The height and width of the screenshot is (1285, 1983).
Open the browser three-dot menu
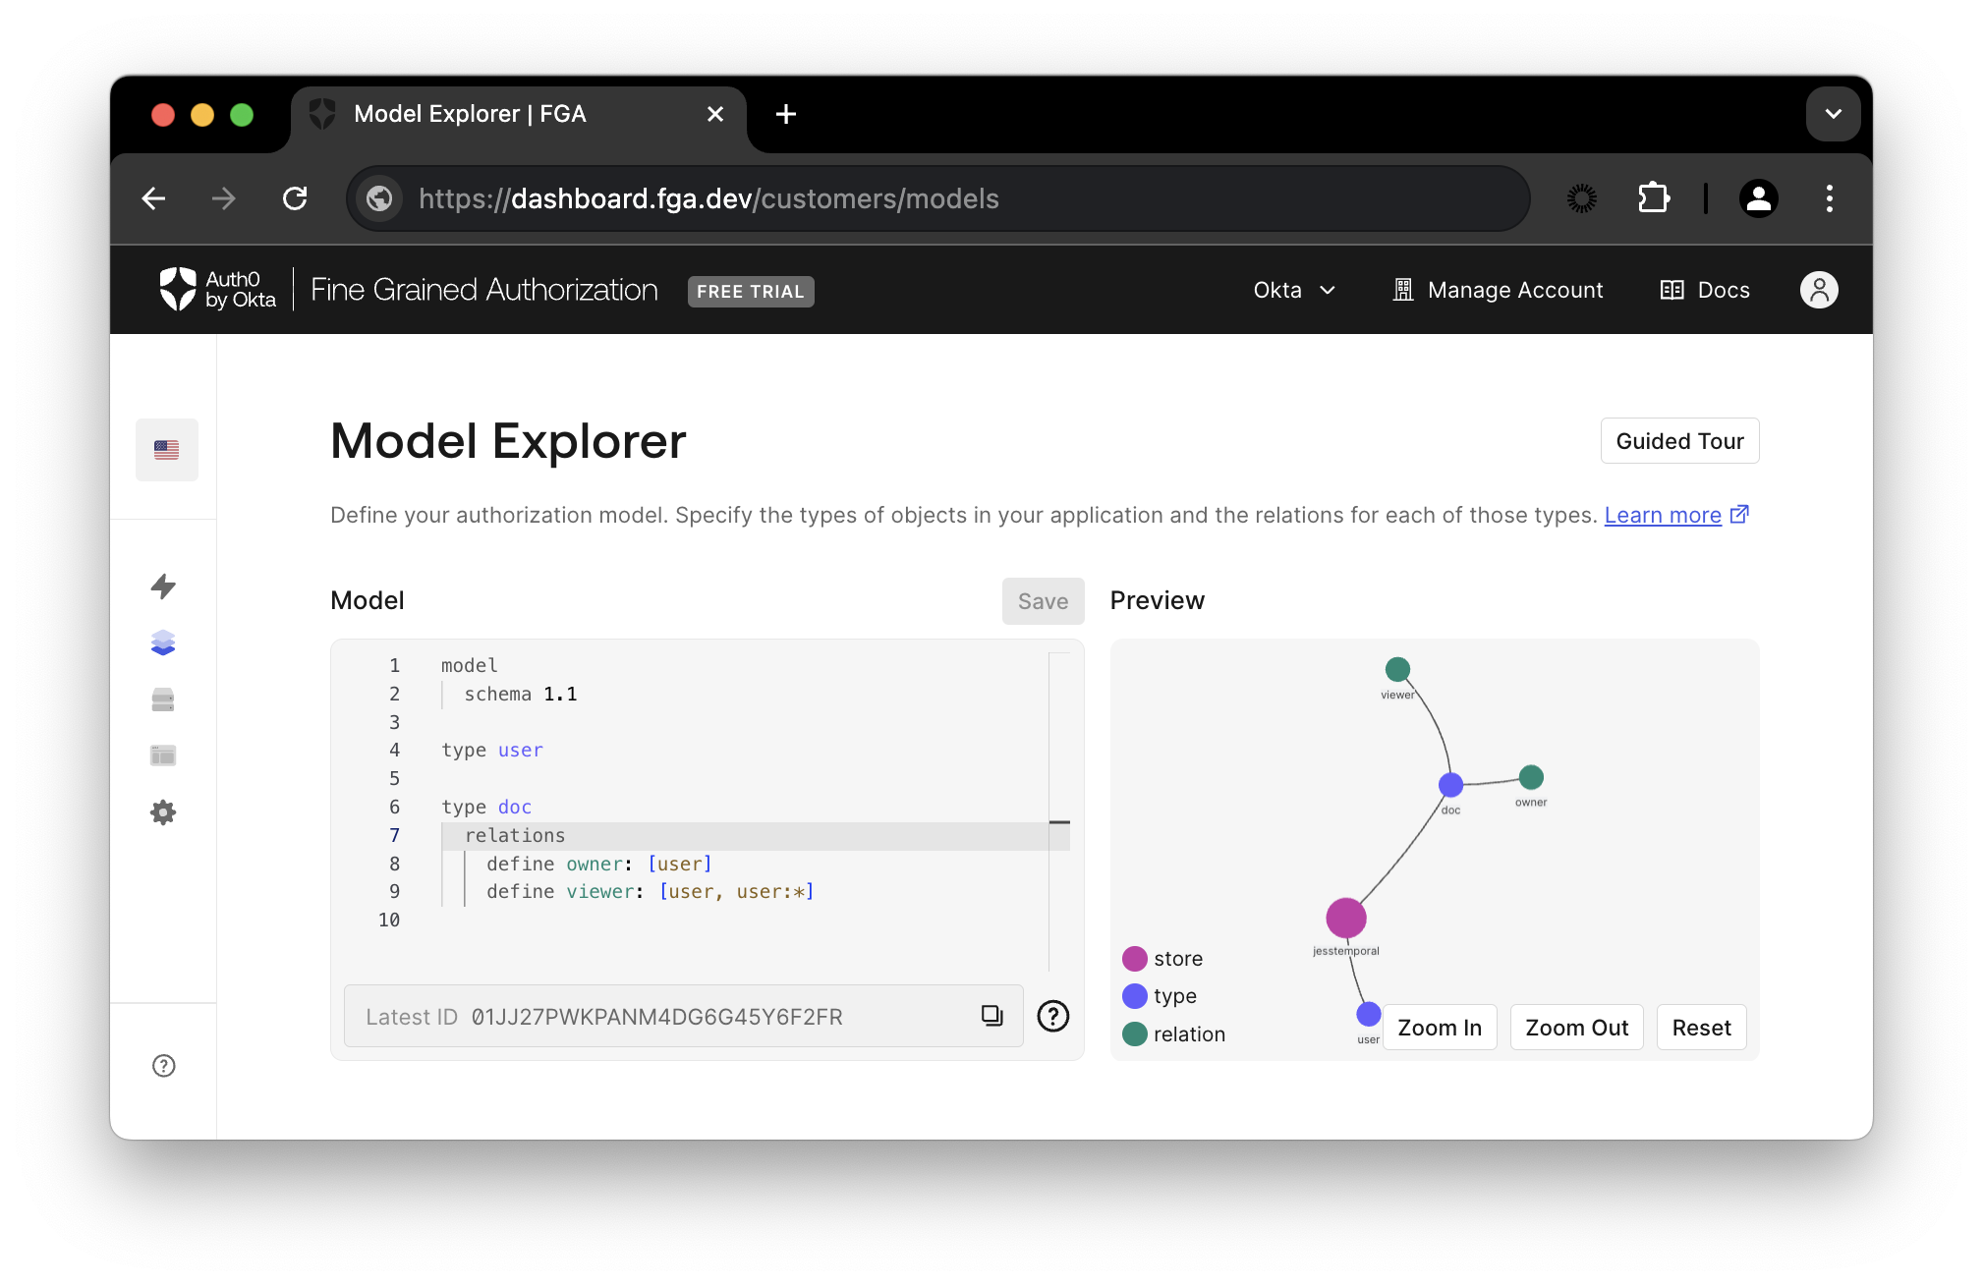tap(1830, 198)
